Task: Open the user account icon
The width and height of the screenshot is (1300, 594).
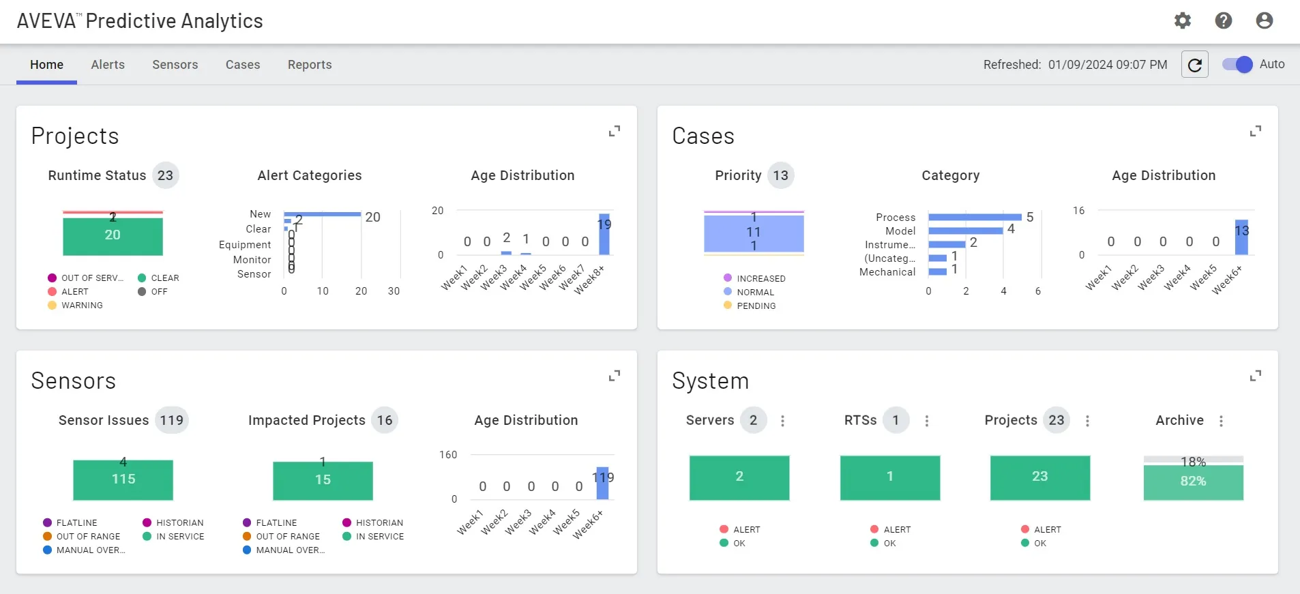Action: click(1265, 21)
